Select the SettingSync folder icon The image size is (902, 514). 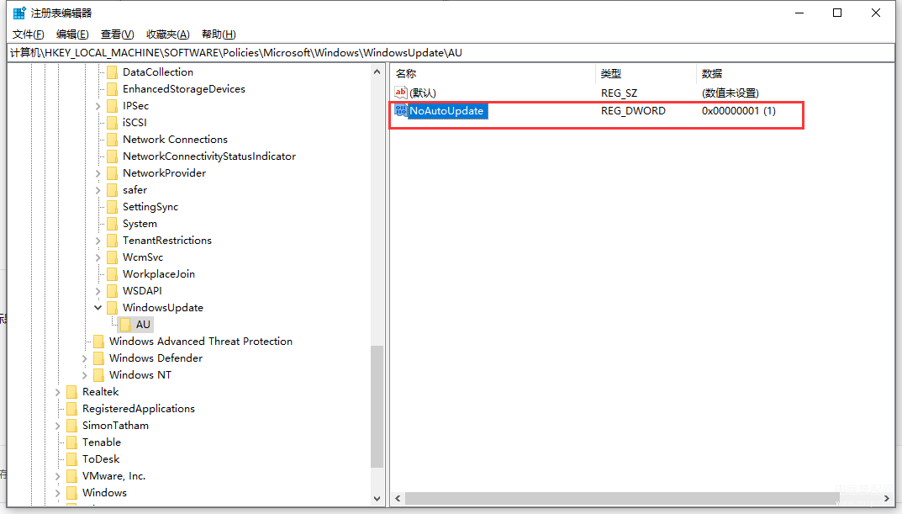112,207
